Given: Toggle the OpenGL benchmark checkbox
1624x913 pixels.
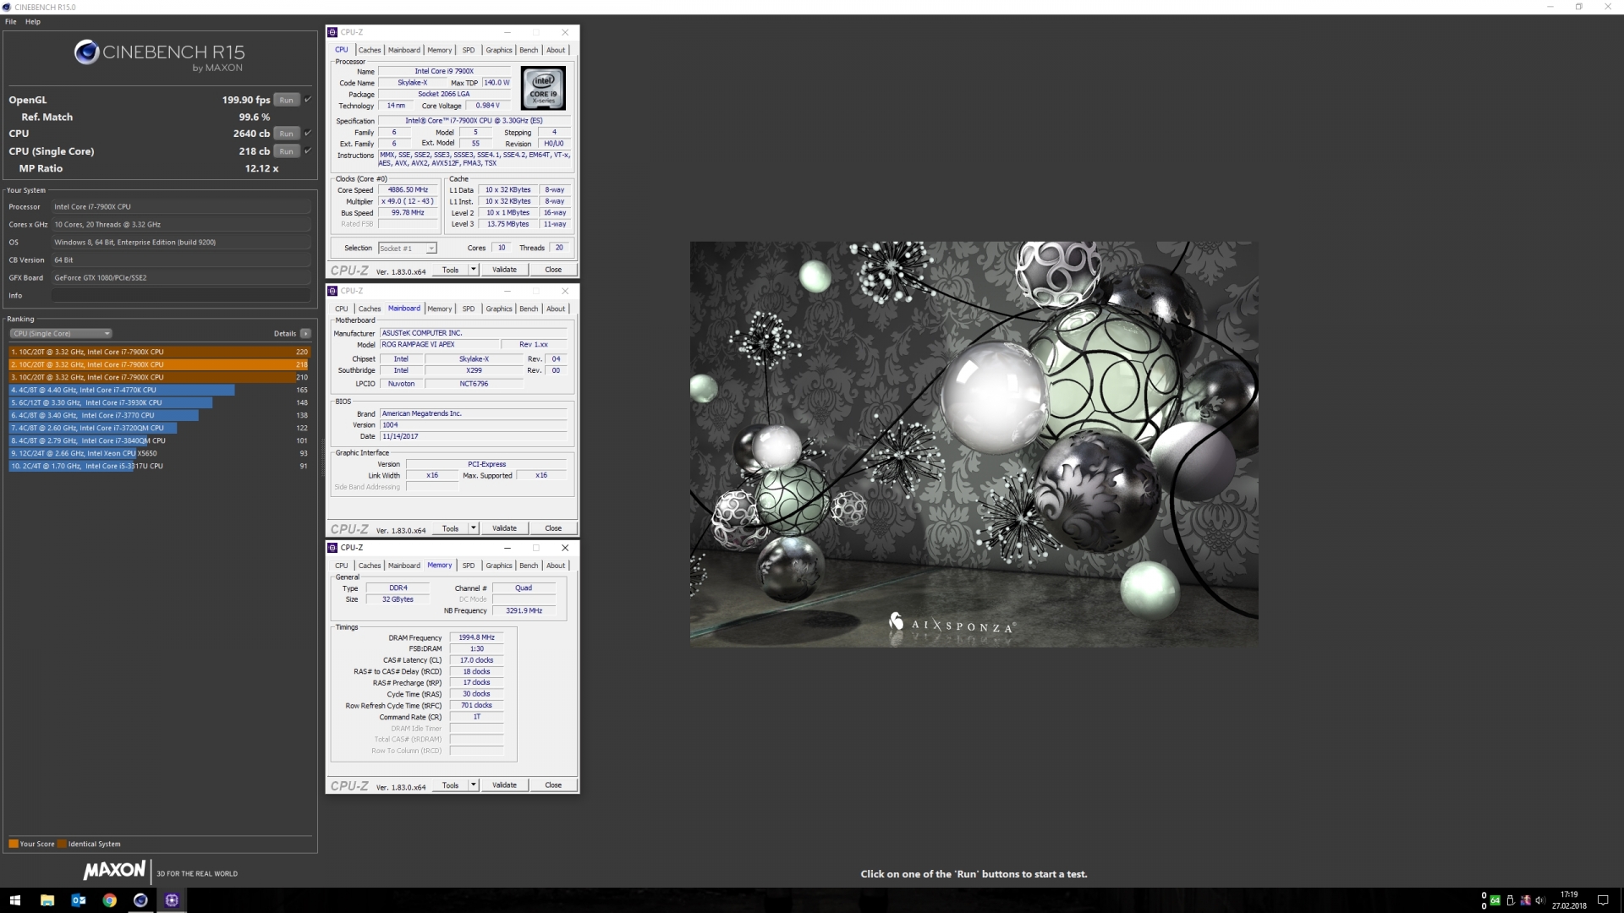Looking at the screenshot, I should pos(309,99).
